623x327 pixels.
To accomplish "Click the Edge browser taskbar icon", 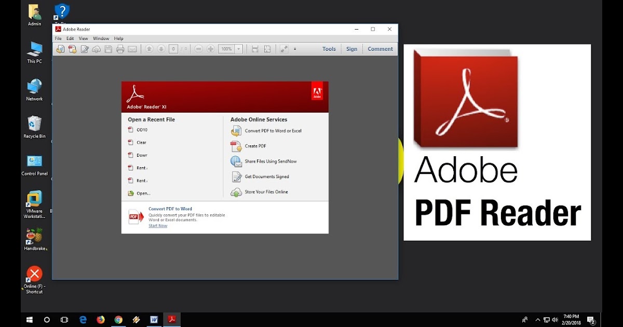I will point(83,320).
